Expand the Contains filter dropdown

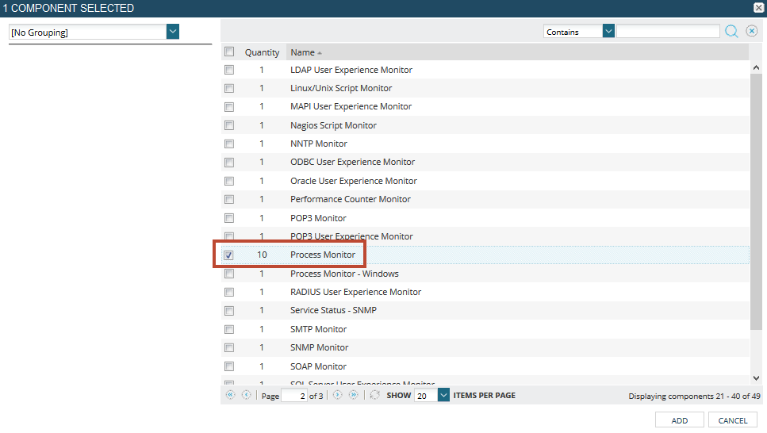click(608, 32)
